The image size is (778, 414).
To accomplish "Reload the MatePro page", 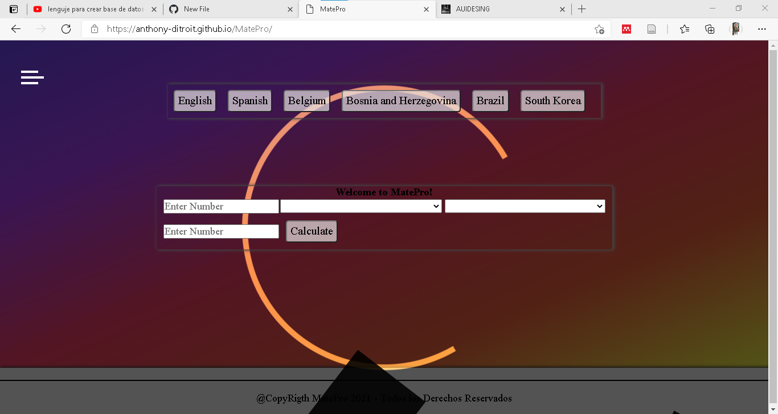I will (x=66, y=29).
